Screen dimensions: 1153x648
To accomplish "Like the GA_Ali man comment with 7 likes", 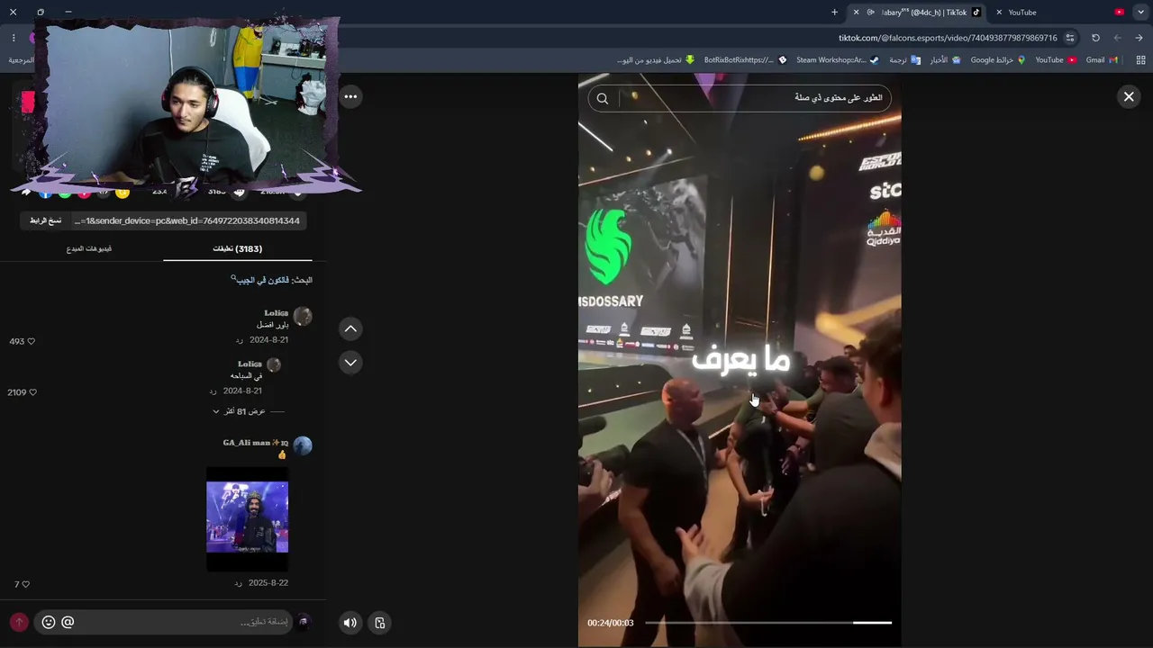I will point(24,585).
